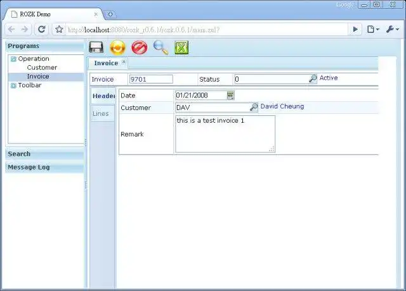Collapse the Operation tree node

[13, 59]
